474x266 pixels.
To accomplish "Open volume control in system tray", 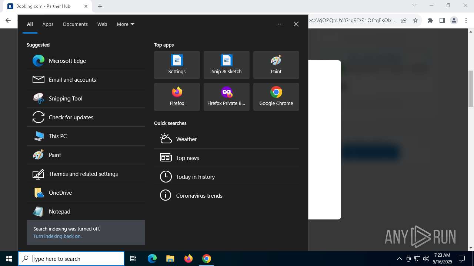I will [x=426, y=259].
